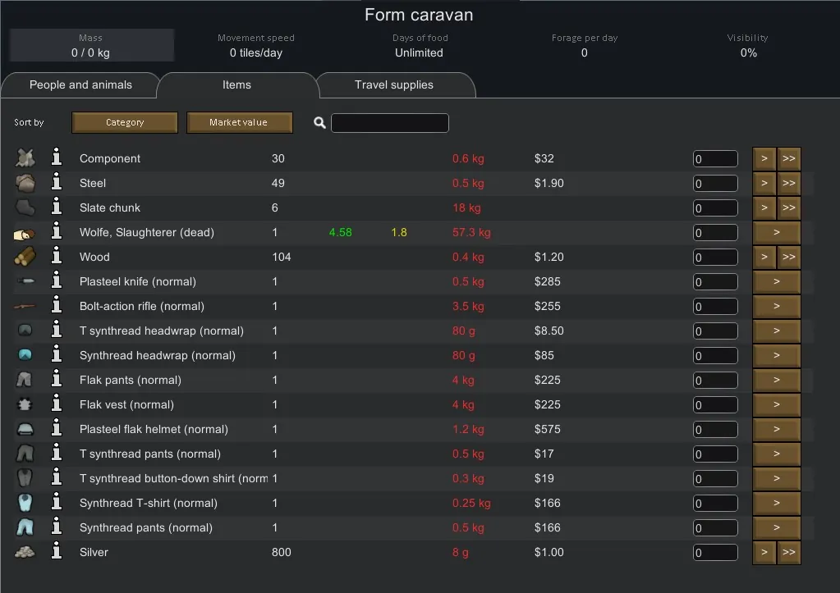Image resolution: width=840 pixels, height=593 pixels.
Task: Click the Component quantity input field
Action: (x=715, y=159)
